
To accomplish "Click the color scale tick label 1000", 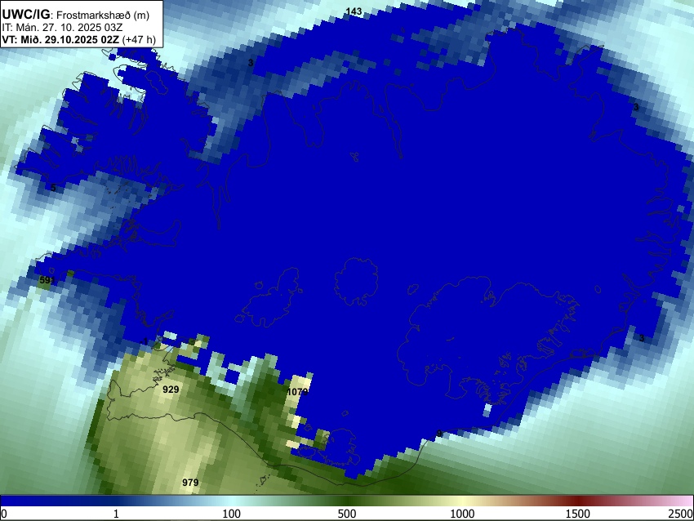I will click(x=462, y=514).
